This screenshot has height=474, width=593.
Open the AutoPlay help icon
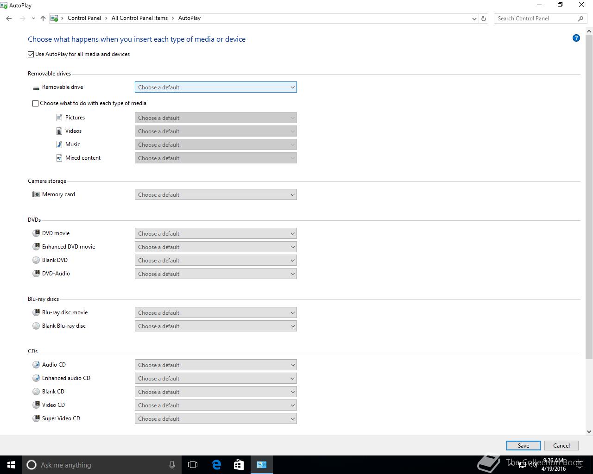point(576,38)
